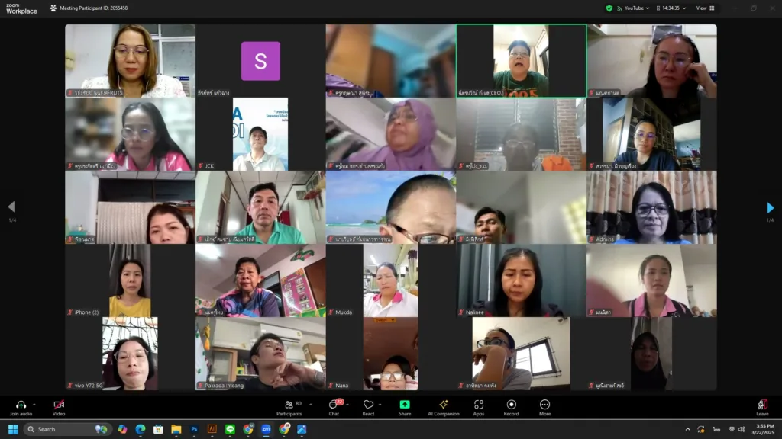
Task: Open the More options menu
Action: pyautogui.click(x=544, y=405)
